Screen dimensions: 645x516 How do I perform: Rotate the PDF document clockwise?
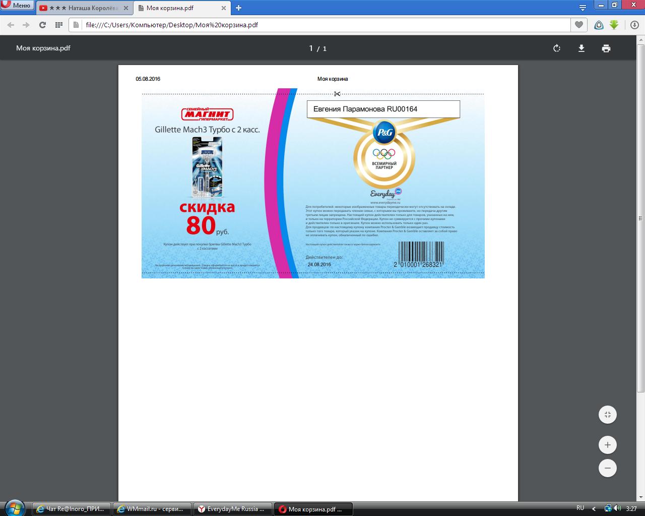pos(557,48)
